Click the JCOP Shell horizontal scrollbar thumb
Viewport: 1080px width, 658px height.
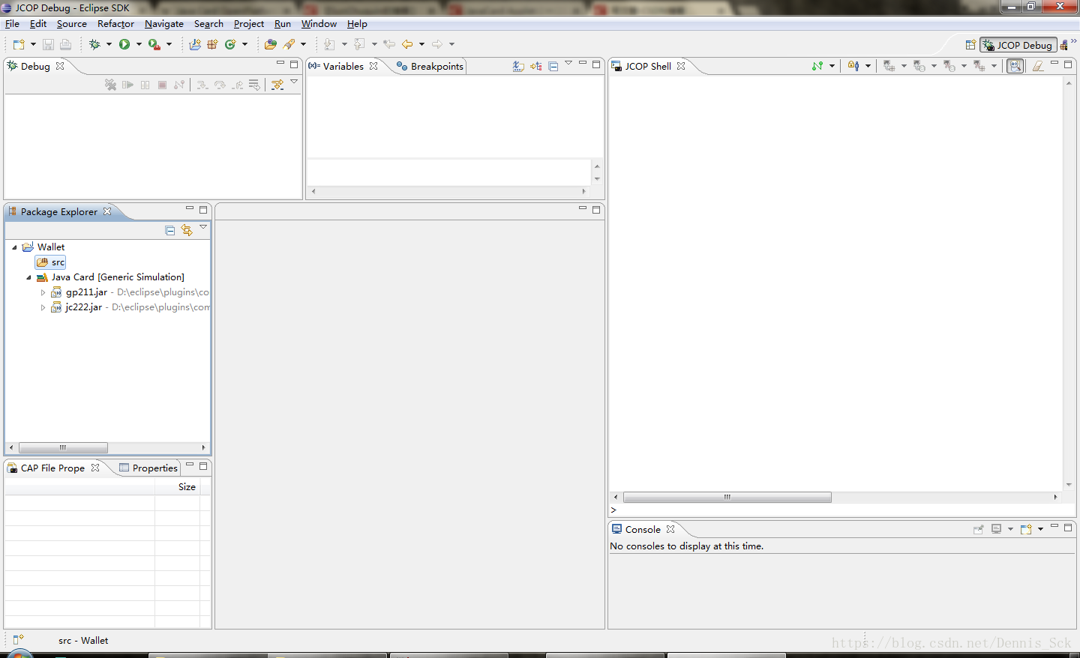727,497
